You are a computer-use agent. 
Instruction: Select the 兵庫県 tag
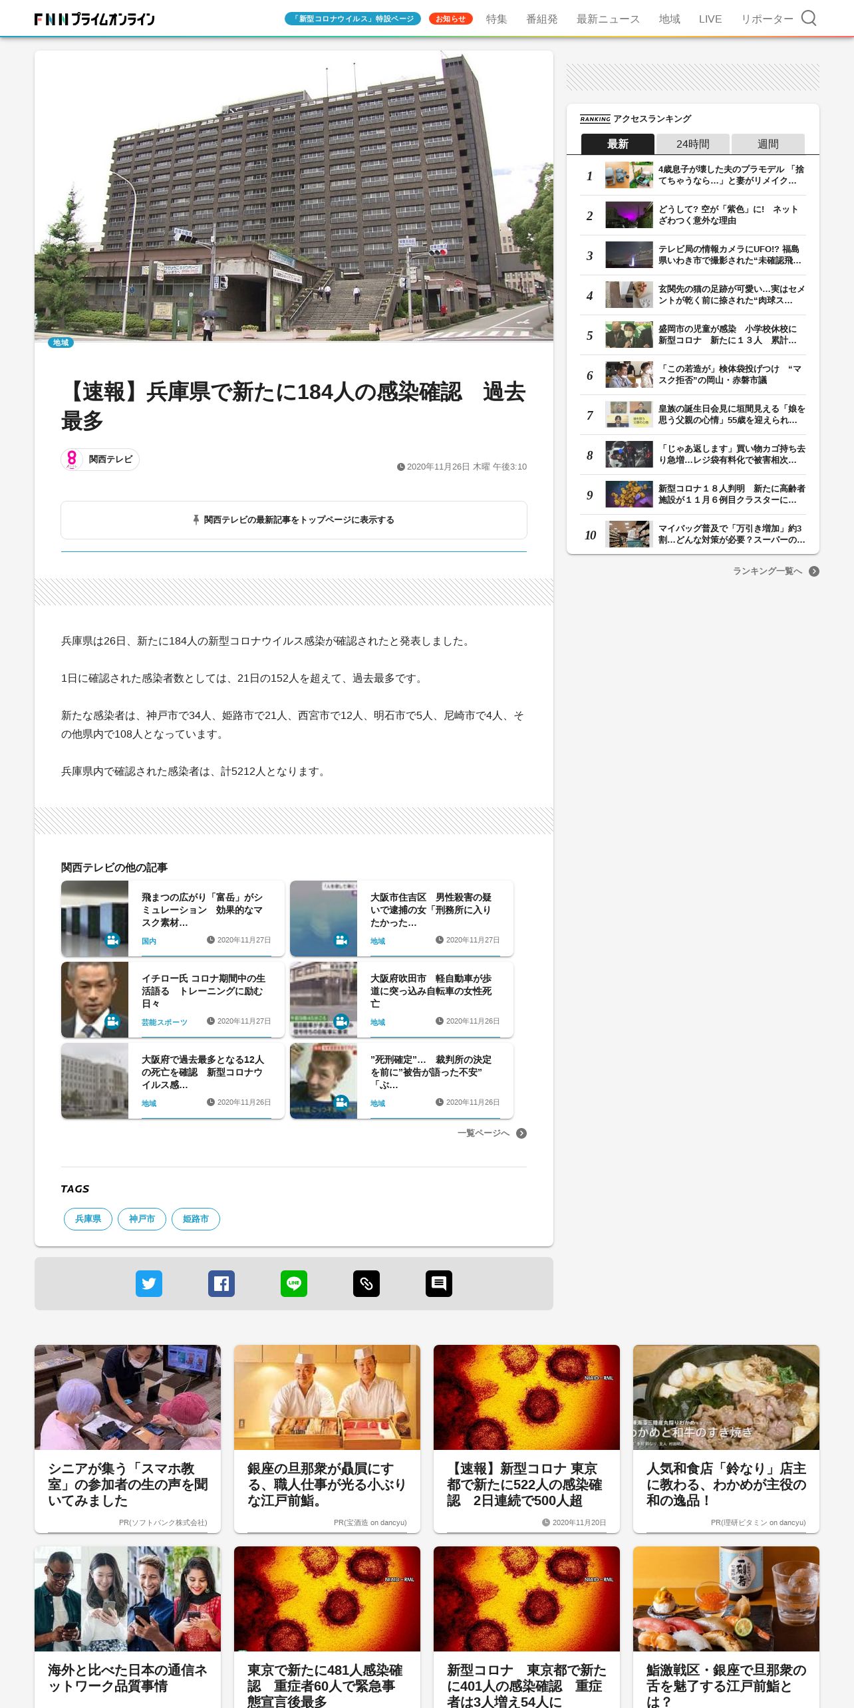click(x=88, y=1219)
